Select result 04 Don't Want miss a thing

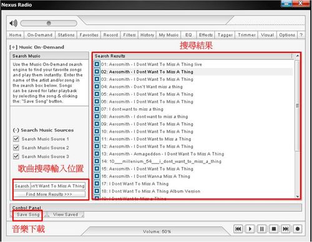(142, 86)
